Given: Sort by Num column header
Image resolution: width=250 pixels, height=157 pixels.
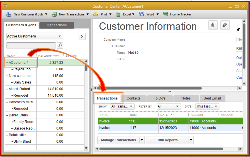Looking at the screenshot, I should coord(143,115).
